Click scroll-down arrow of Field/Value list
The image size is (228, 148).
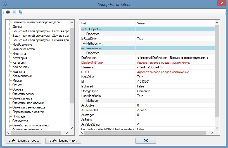217,128
